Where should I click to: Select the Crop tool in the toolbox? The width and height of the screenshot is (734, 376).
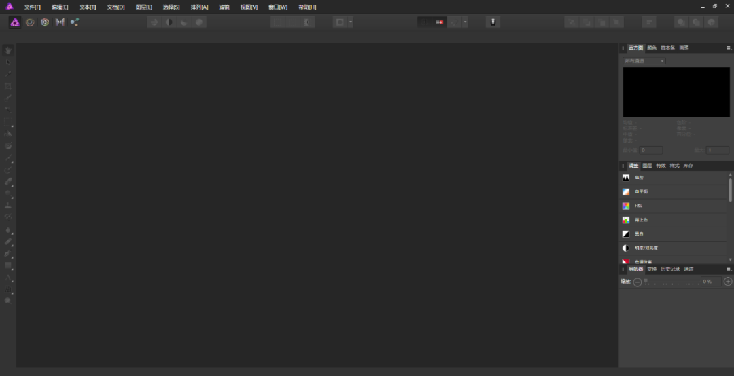tap(8, 86)
